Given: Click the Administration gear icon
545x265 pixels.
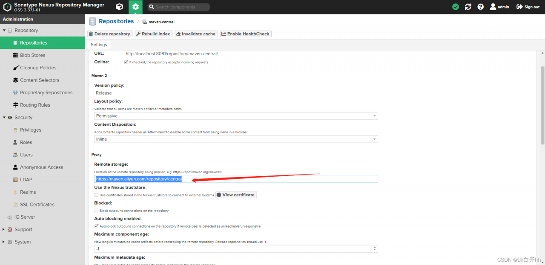Looking at the screenshot, I should point(135,7).
